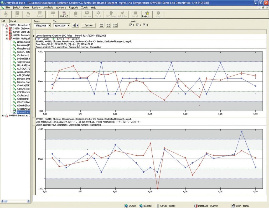The height and width of the screenshot is (208, 269).
Task: Click the tree panel horizontal scrollbar
Action: (15, 201)
